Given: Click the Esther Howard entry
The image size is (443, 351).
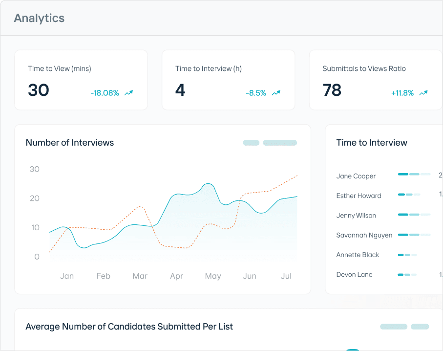Looking at the screenshot, I should (359, 196).
